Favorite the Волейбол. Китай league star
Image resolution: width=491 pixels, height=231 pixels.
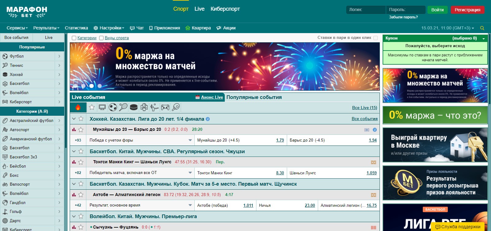(81, 216)
